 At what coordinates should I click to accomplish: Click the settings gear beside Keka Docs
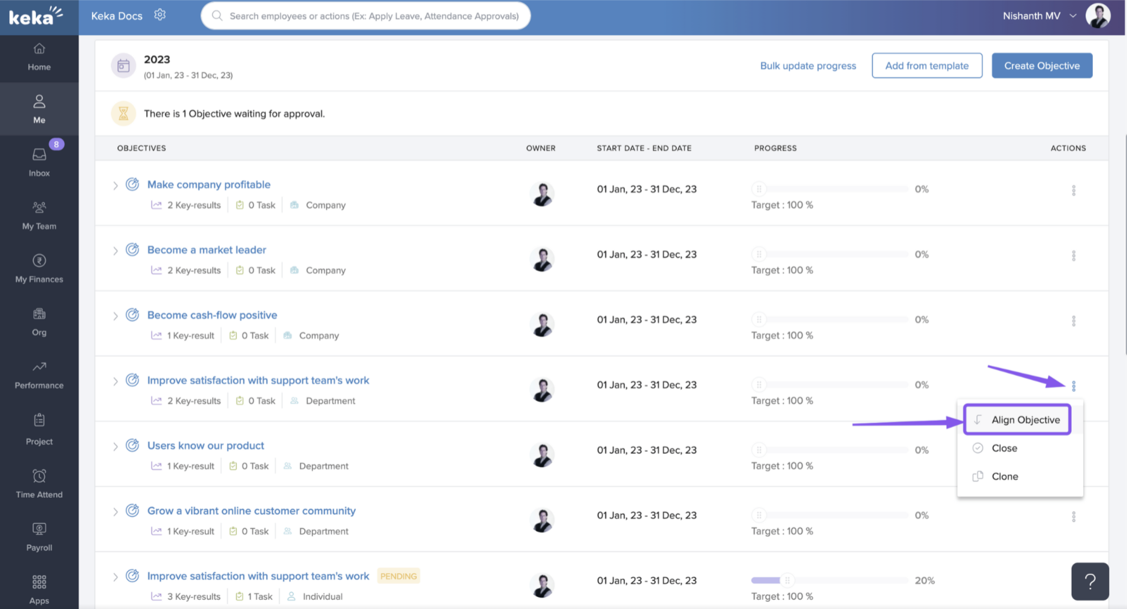(160, 15)
